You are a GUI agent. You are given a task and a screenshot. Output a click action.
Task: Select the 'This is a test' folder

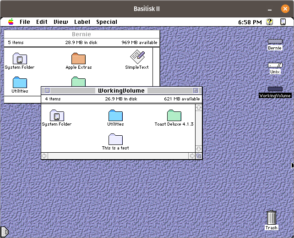115,139
